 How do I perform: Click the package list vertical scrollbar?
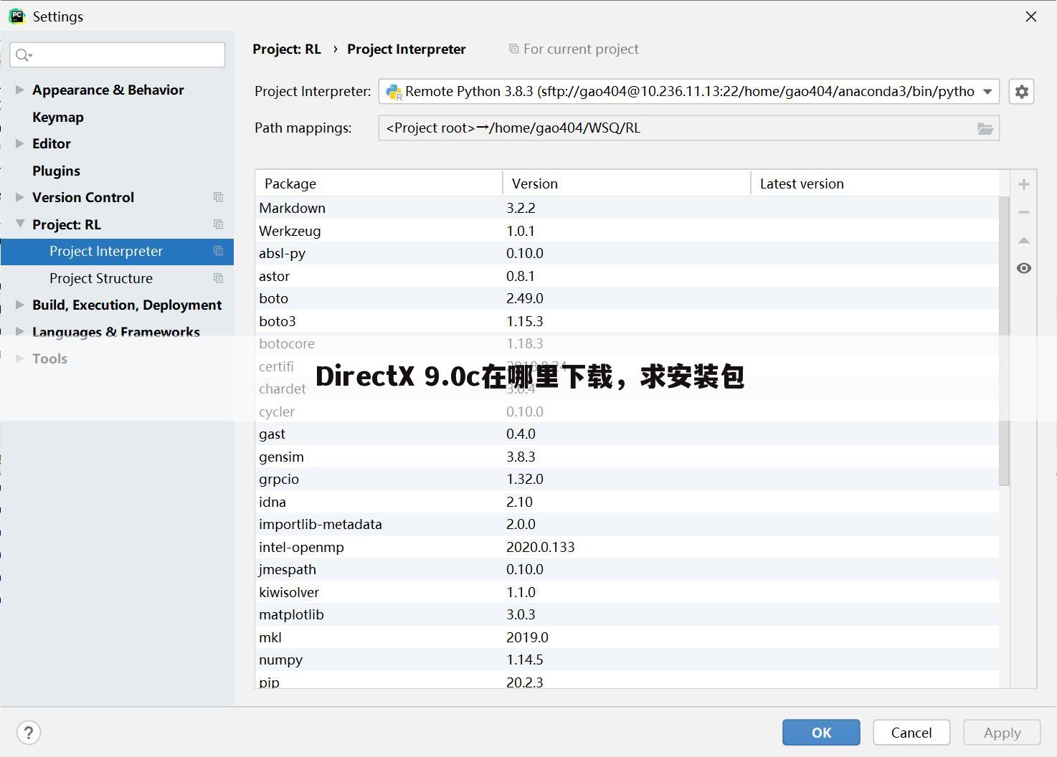click(1004, 341)
